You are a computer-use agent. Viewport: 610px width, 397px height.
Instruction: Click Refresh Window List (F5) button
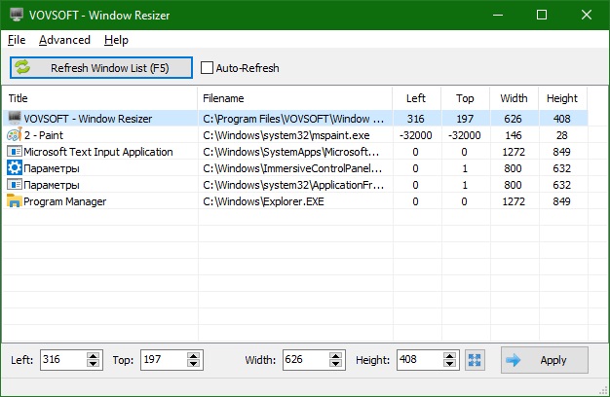pyautogui.click(x=101, y=68)
